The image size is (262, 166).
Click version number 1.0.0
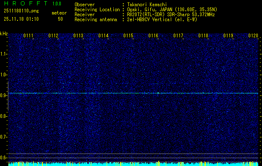coord(57,4)
